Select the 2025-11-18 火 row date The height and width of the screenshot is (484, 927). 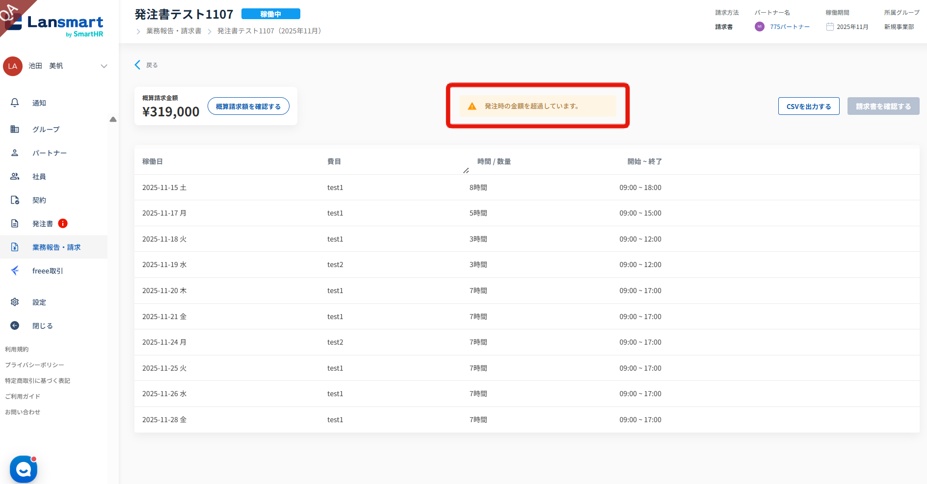click(164, 239)
